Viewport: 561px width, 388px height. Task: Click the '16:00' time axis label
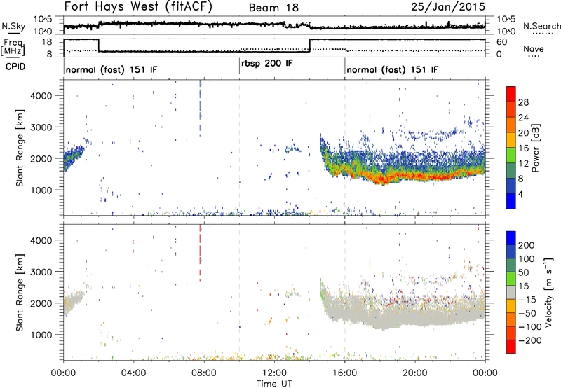click(x=344, y=373)
